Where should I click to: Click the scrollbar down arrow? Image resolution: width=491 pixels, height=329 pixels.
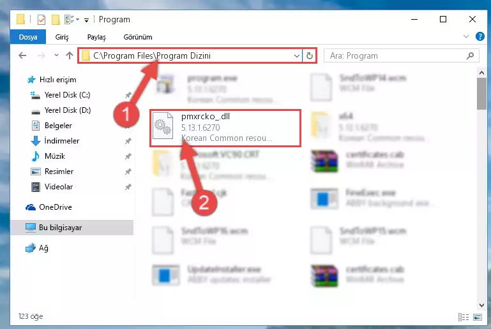click(x=481, y=305)
